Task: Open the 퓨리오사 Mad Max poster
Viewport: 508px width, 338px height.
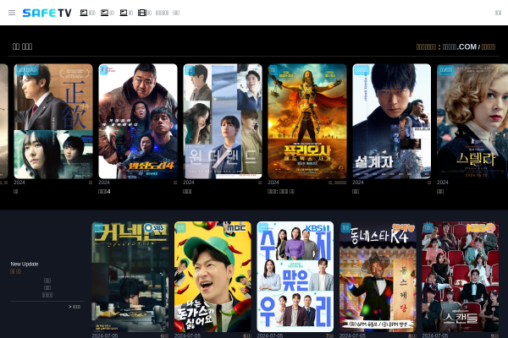Action: (x=307, y=122)
